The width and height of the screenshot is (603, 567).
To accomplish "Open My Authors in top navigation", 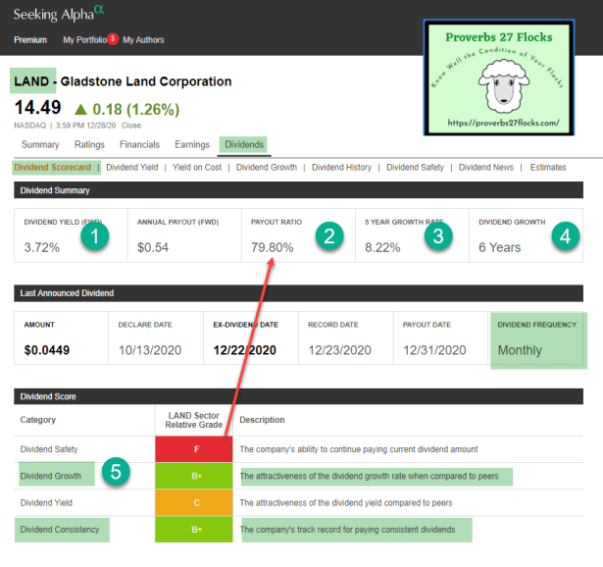I will [143, 40].
